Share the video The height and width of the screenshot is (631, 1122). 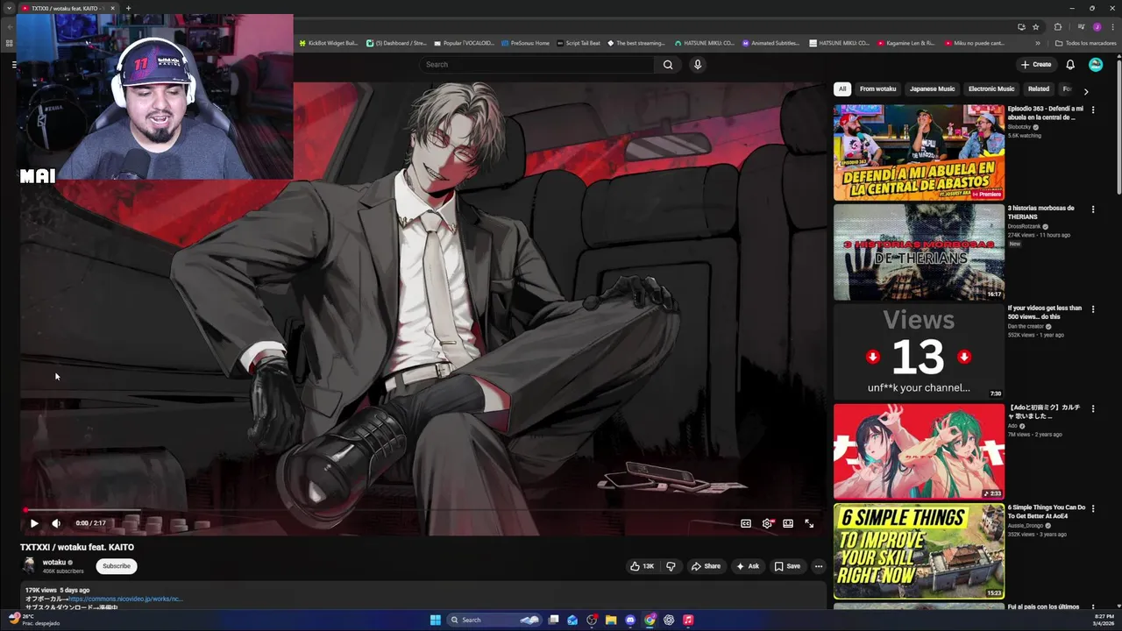tap(706, 566)
